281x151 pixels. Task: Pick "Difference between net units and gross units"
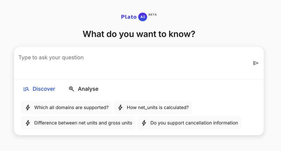tap(78, 123)
